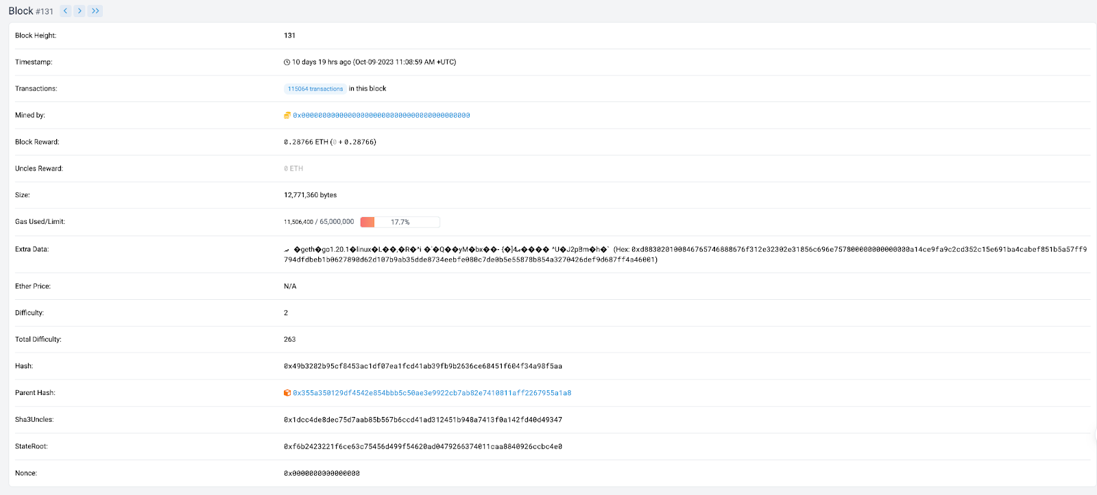Screen dimensions: 1097x495
Task: Click the 12,771,360 bytes size value
Action: [311, 195]
